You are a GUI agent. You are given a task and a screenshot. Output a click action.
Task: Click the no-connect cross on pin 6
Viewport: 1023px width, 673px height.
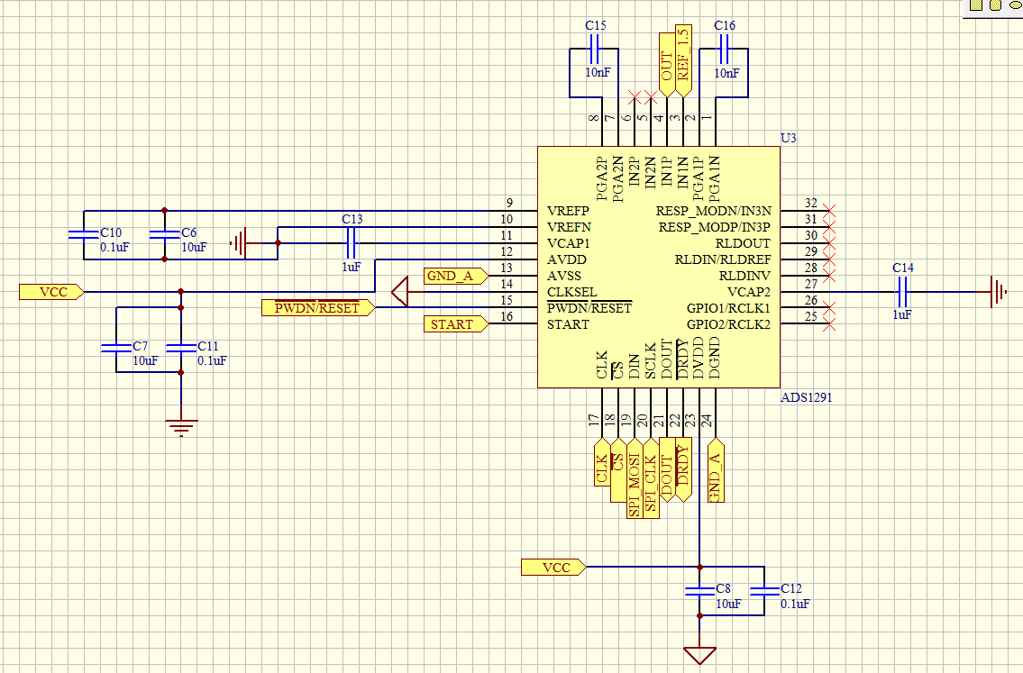click(x=635, y=98)
